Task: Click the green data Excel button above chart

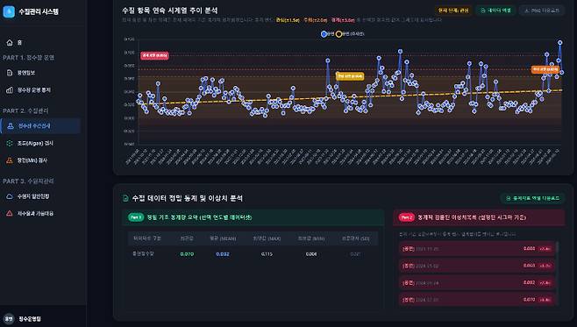Action: pos(495,11)
